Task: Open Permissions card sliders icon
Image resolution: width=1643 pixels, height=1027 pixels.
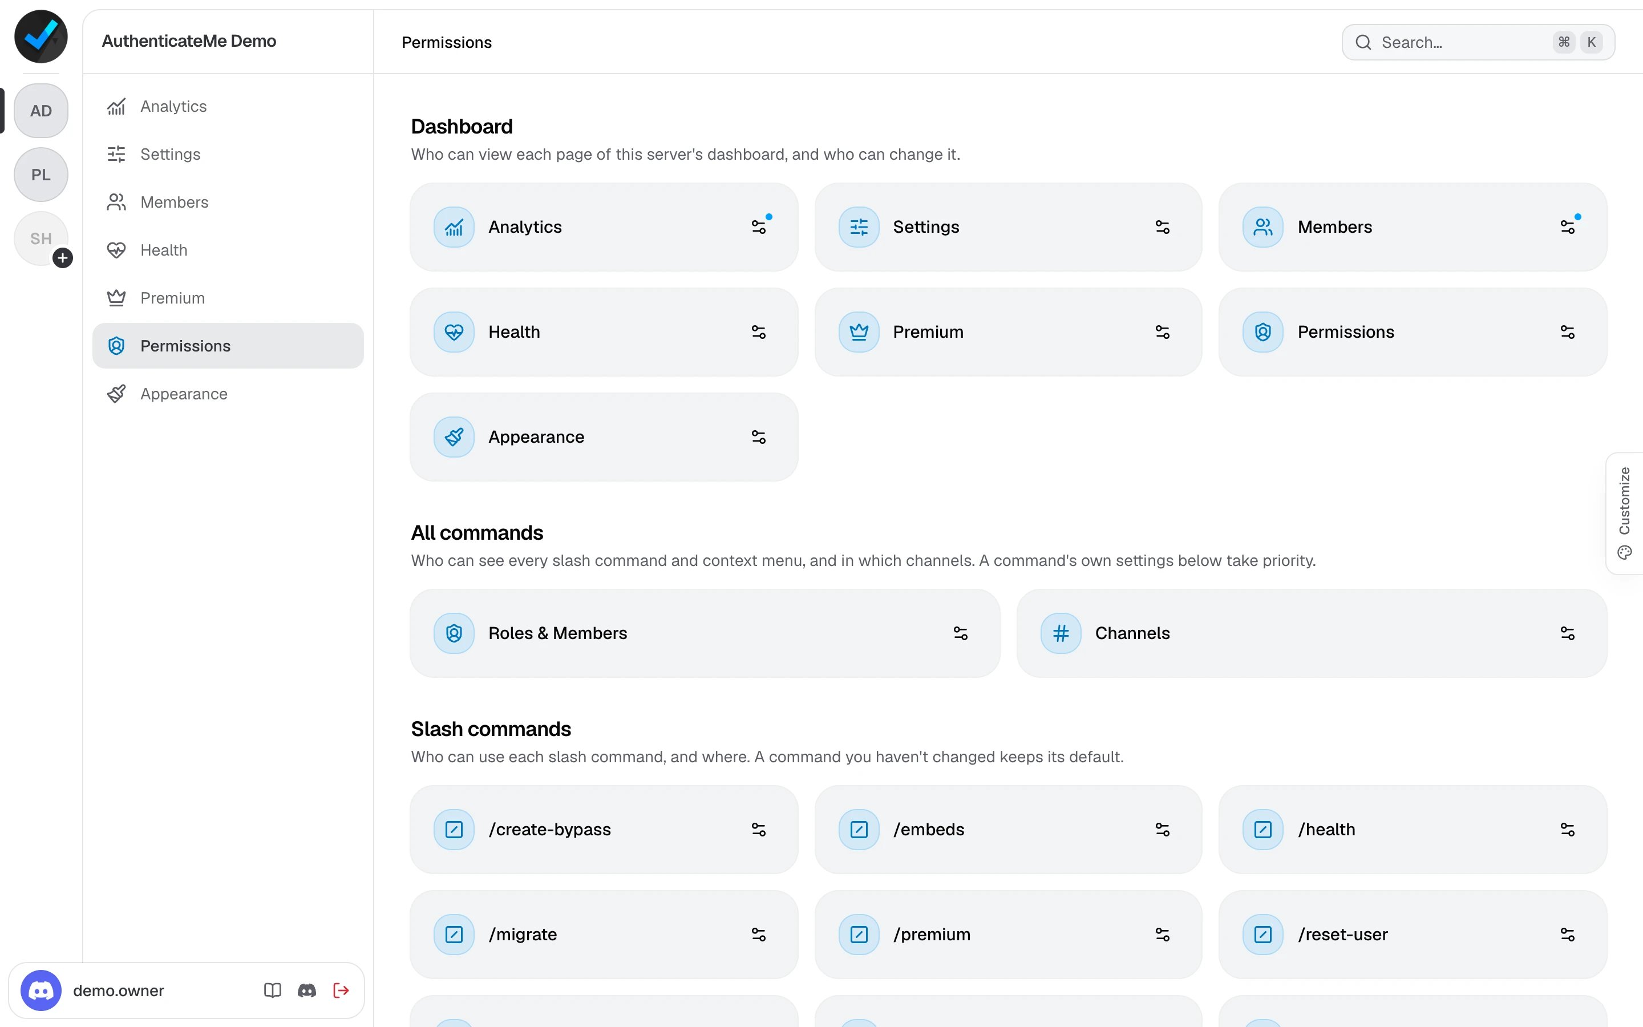Action: coord(1567,332)
